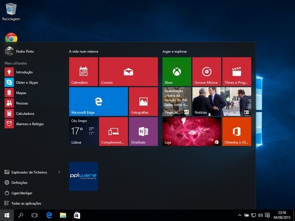Screen dimensions: 295x221
Task: Open Definições settings
Action: (x=16, y=183)
